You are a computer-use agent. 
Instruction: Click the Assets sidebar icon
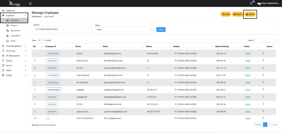point(8,41)
